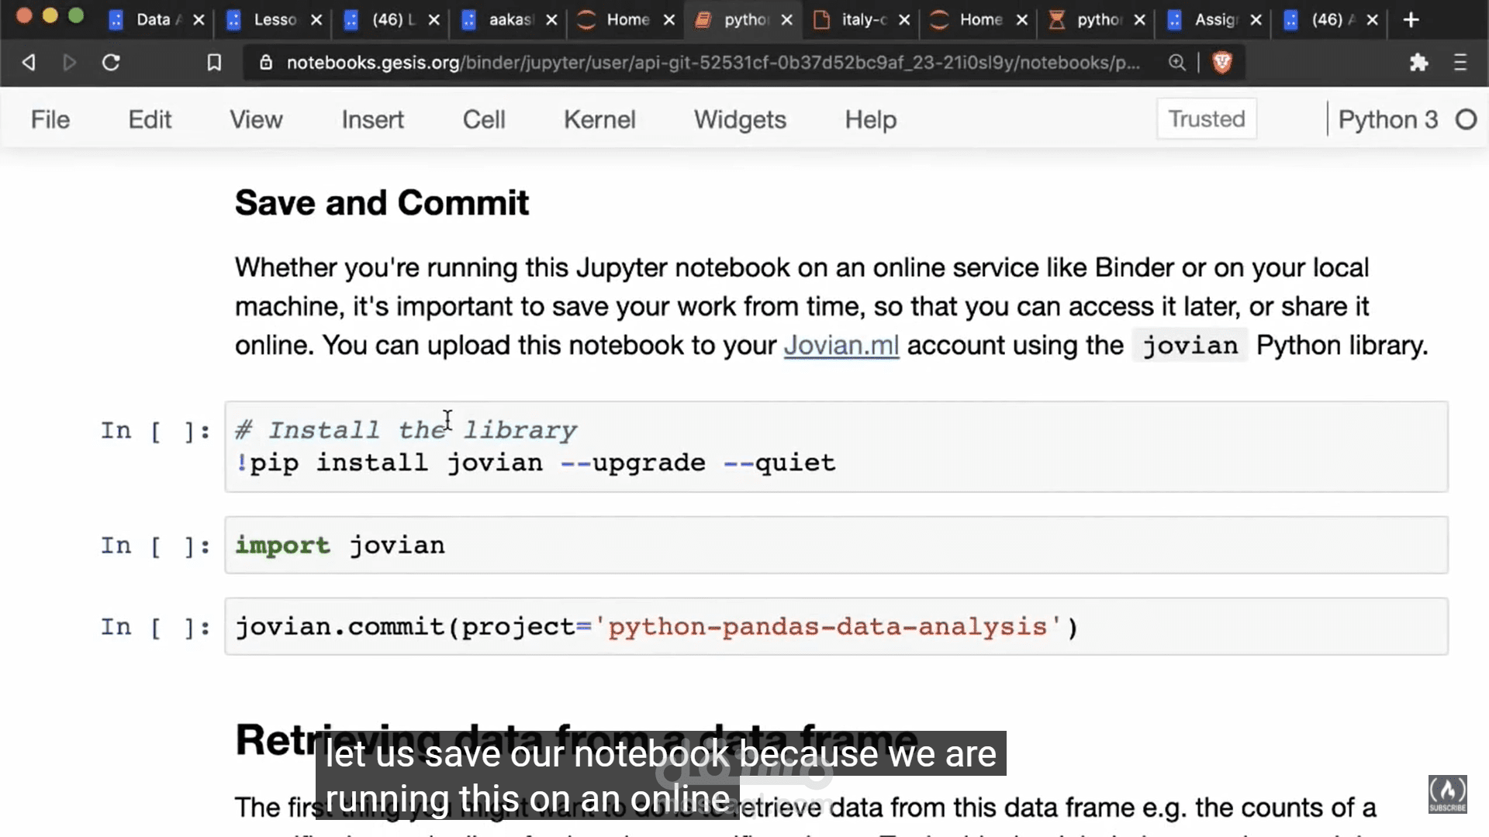The height and width of the screenshot is (837, 1489).
Task: Open the Cell menu
Action: pyautogui.click(x=484, y=119)
